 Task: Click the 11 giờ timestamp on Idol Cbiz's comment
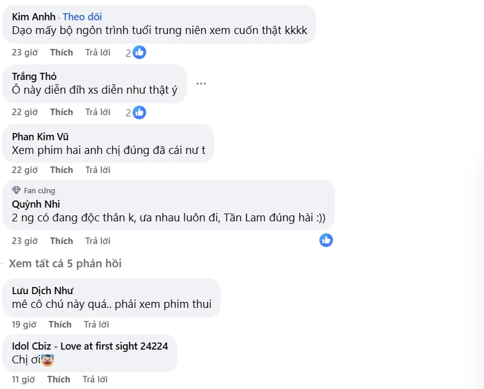[x=23, y=379]
